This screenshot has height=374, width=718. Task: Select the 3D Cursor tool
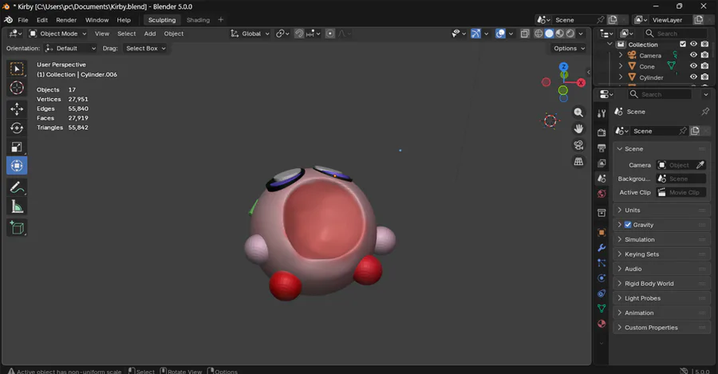[x=17, y=88]
